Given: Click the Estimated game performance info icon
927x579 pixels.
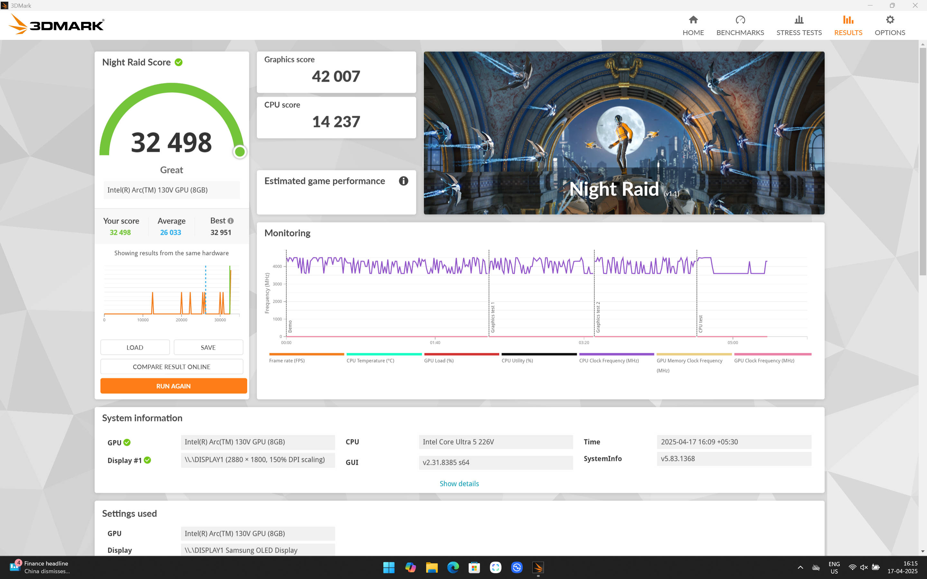Looking at the screenshot, I should click(403, 181).
